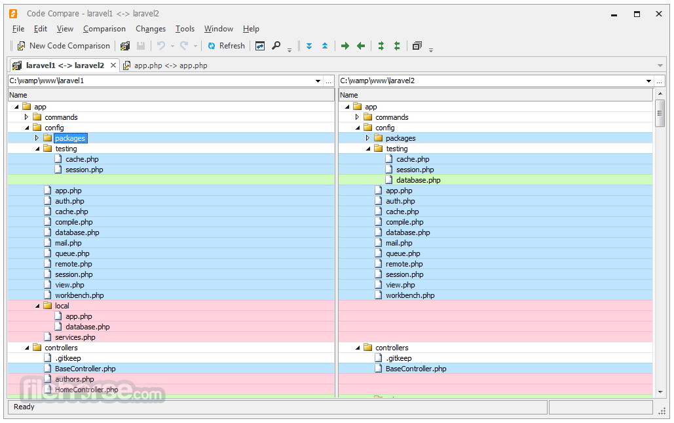This screenshot has height=423, width=674.
Task: Jump to next difference blue arrow
Action: [x=309, y=46]
